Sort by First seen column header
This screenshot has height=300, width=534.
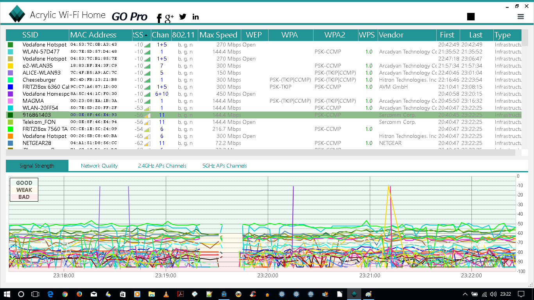(448, 35)
